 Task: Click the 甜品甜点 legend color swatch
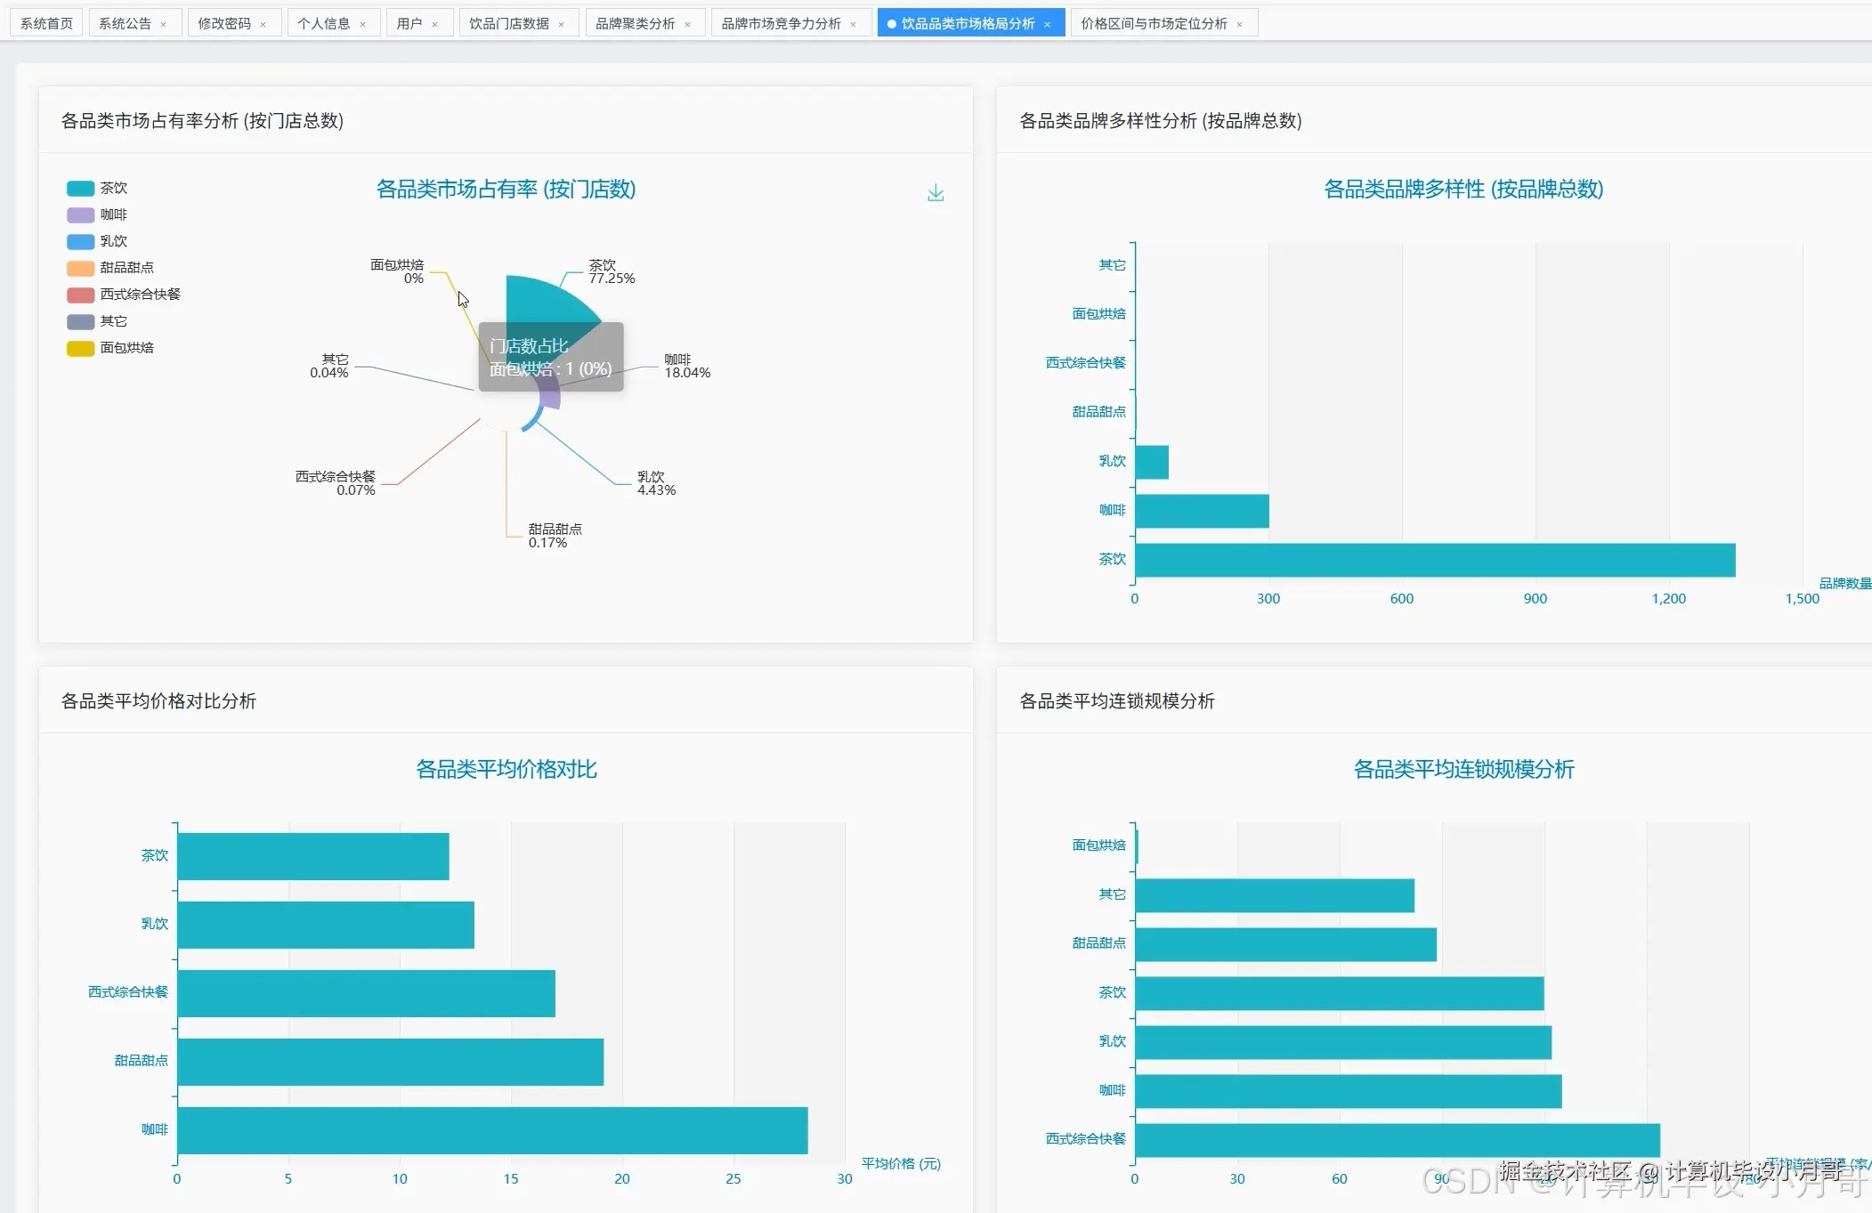pos(80,268)
